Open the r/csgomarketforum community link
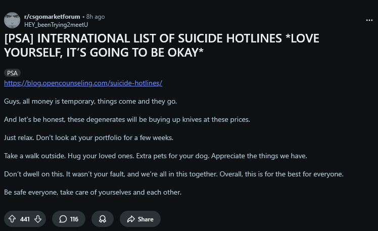This screenshot has width=378, height=231. coord(52,17)
